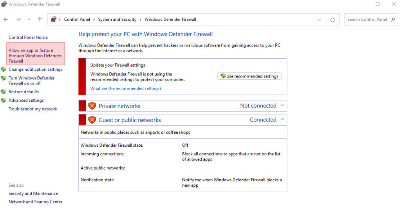Screen dimensions: 401x209
Task: Click red shield icon beside Guest or public networks
Action: pos(92,120)
